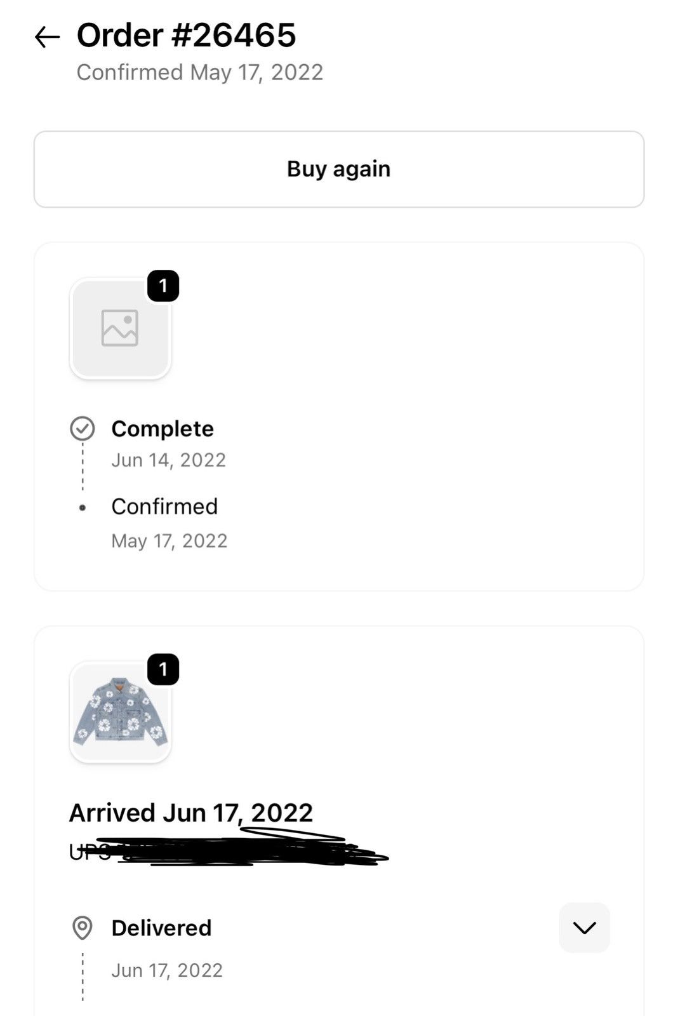The image size is (678, 1016).
Task: Select the Complete status label
Action: pyautogui.click(x=163, y=429)
